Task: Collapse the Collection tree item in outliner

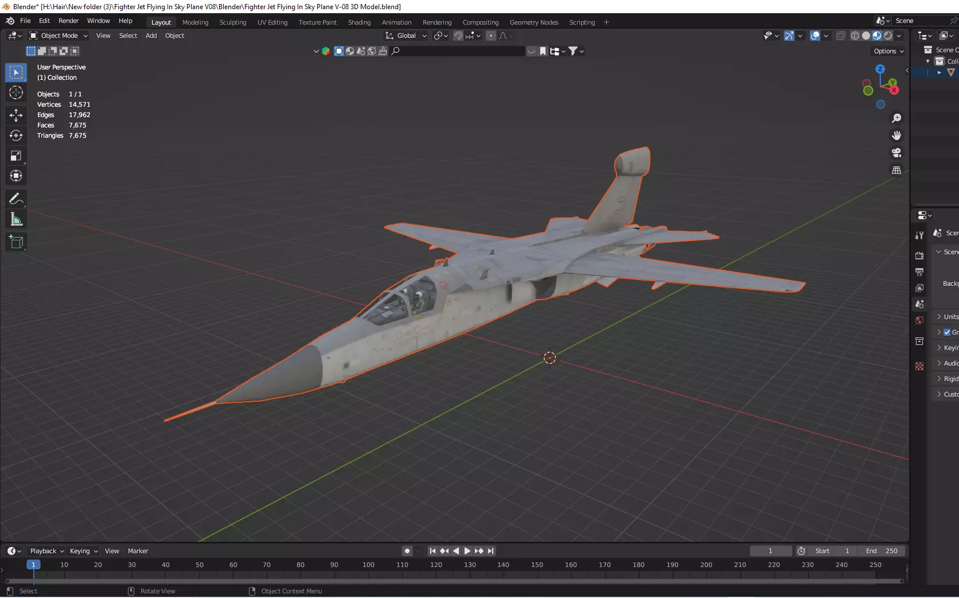Action: pos(928,61)
